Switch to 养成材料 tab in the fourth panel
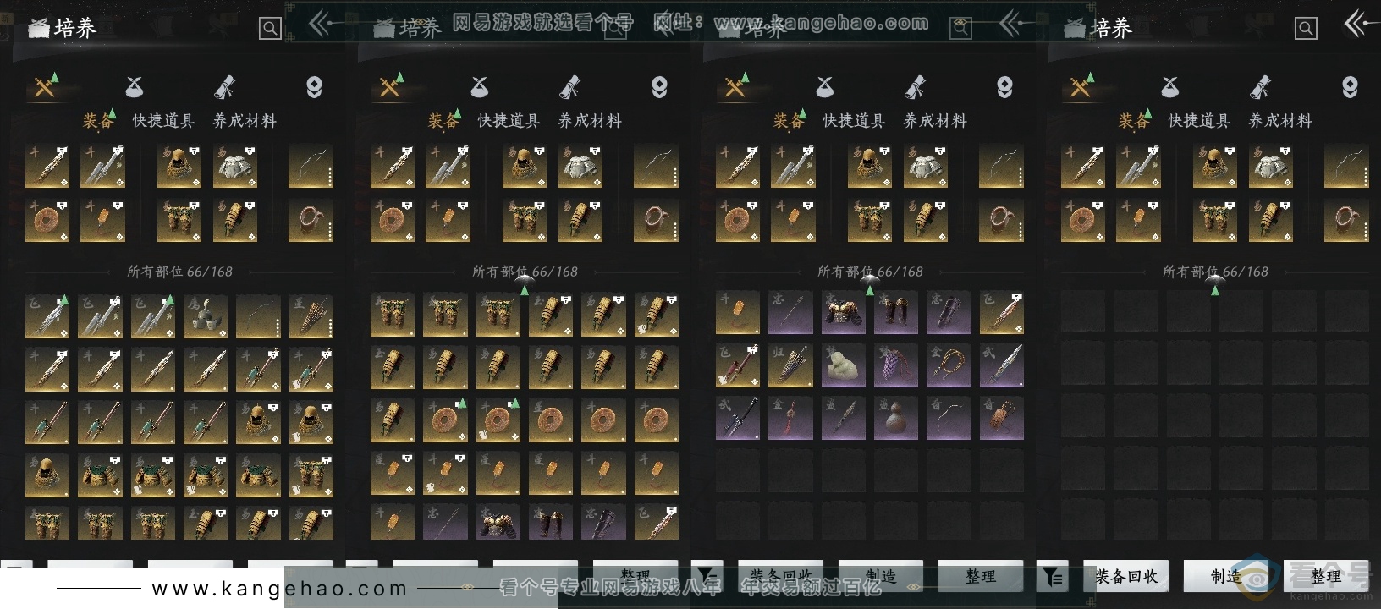The image size is (1381, 609). coord(1280,121)
